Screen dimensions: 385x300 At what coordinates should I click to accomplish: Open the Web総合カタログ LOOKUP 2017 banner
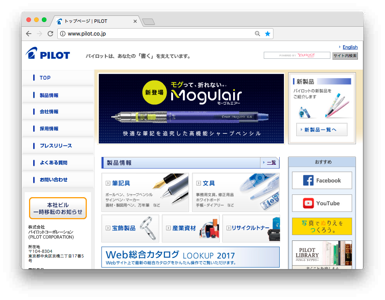point(191,257)
